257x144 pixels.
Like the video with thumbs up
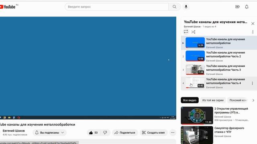93,132
